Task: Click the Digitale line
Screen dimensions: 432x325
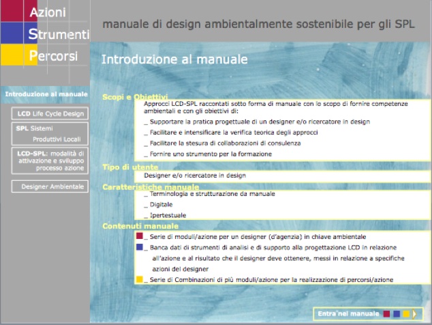Action: point(158,205)
